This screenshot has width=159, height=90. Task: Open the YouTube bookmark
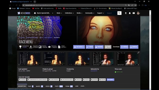tap(36, 8)
